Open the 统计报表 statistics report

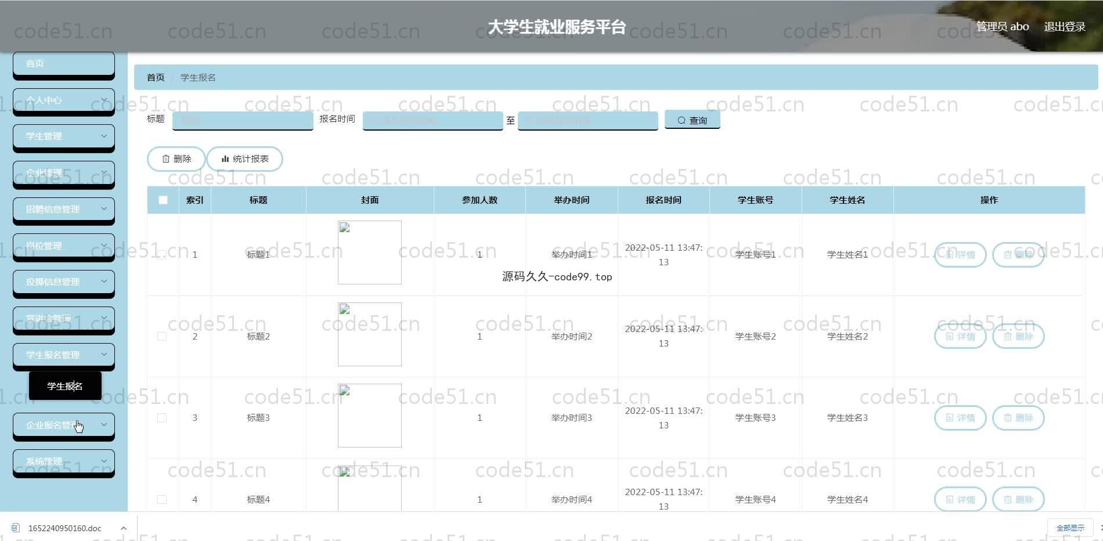point(244,159)
